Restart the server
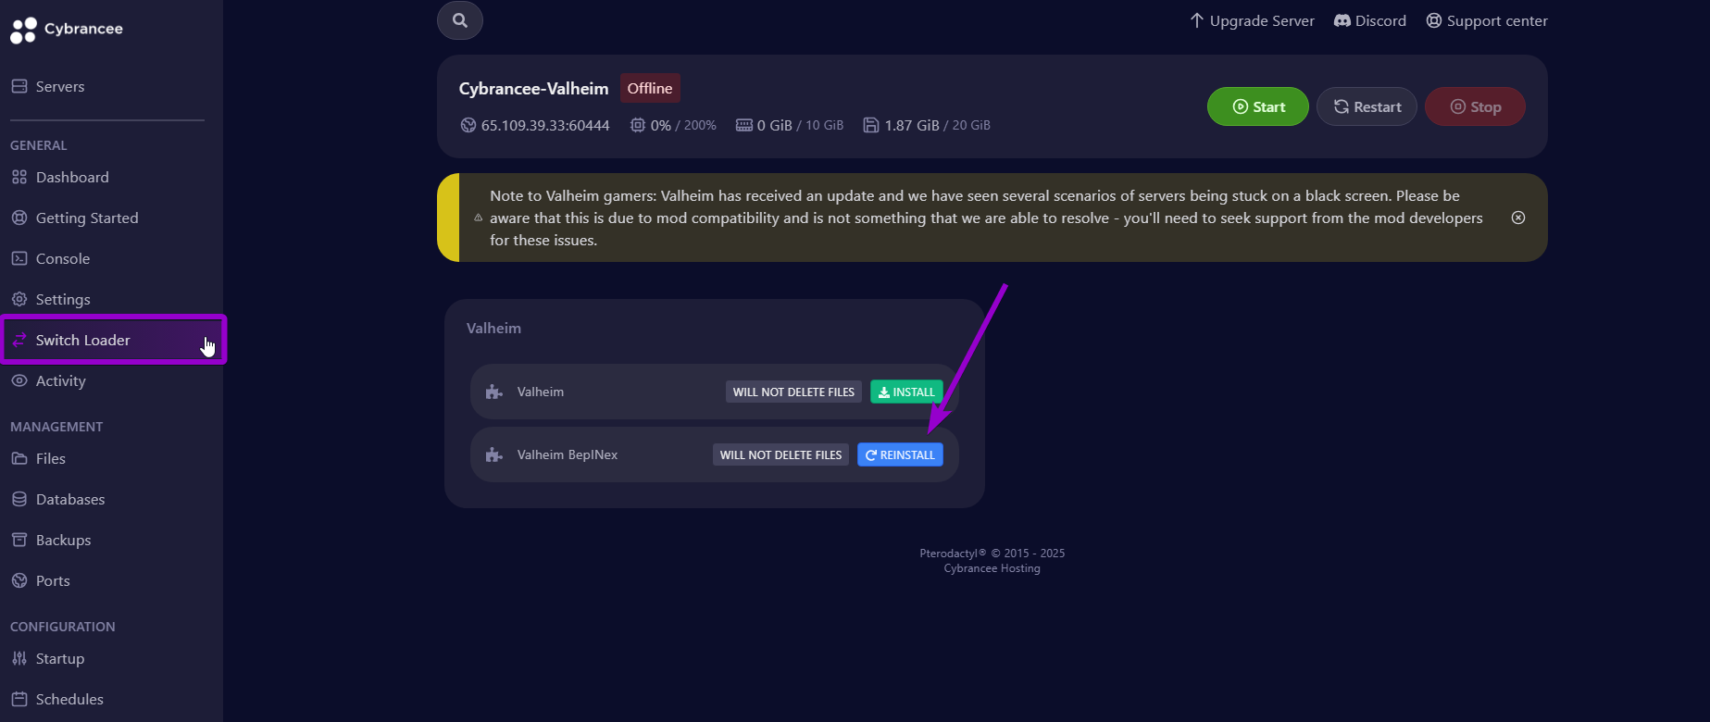 (1367, 106)
